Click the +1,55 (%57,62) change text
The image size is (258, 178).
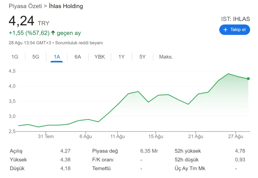[x=29, y=33]
